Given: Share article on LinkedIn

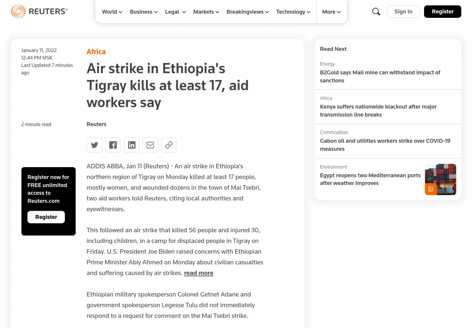Looking at the screenshot, I should click(x=132, y=145).
